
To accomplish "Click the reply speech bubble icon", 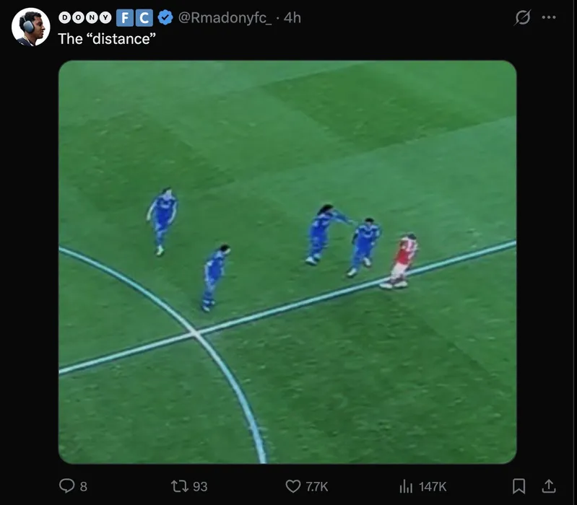I will coord(69,486).
